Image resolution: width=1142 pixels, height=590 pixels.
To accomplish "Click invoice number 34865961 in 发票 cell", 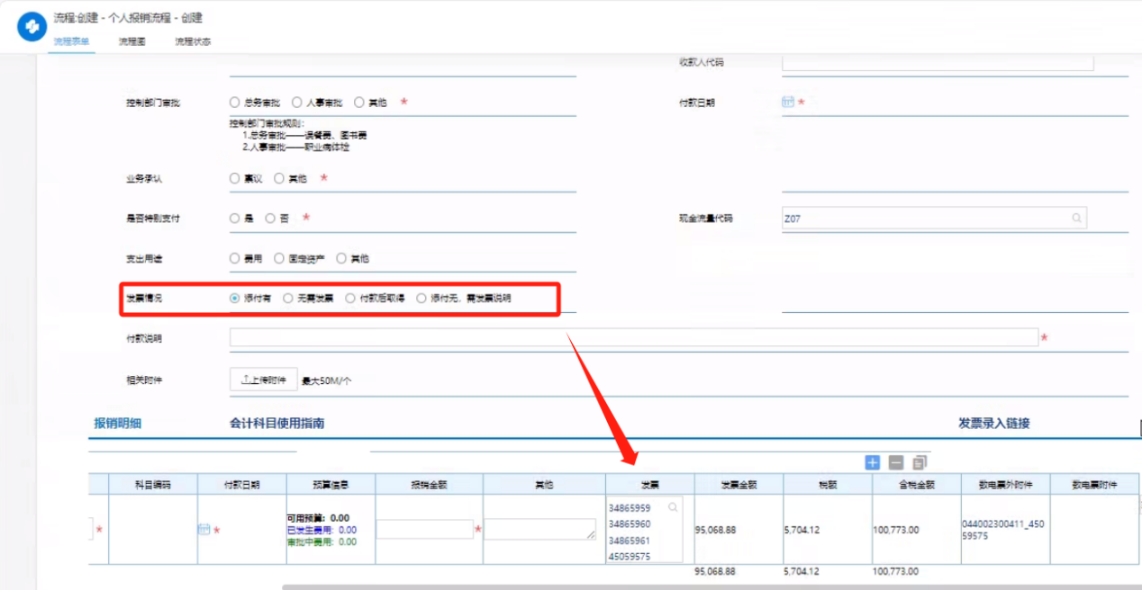I will [x=630, y=541].
